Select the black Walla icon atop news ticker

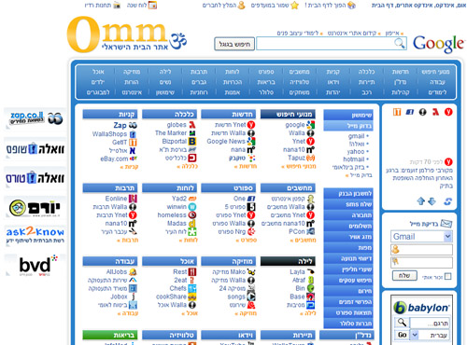tap(422, 112)
